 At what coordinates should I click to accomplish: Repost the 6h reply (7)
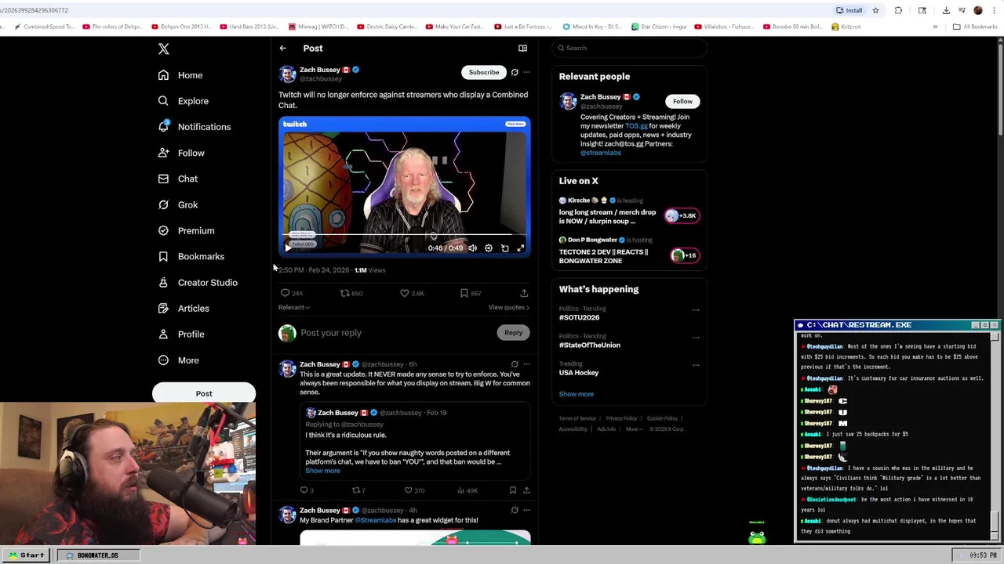point(358,490)
